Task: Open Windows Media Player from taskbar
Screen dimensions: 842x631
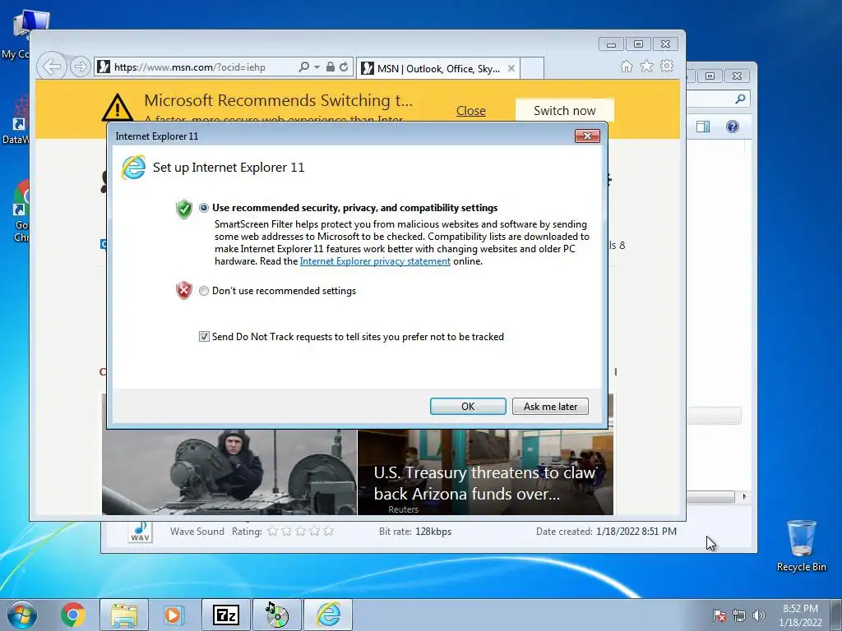Action: [x=173, y=615]
